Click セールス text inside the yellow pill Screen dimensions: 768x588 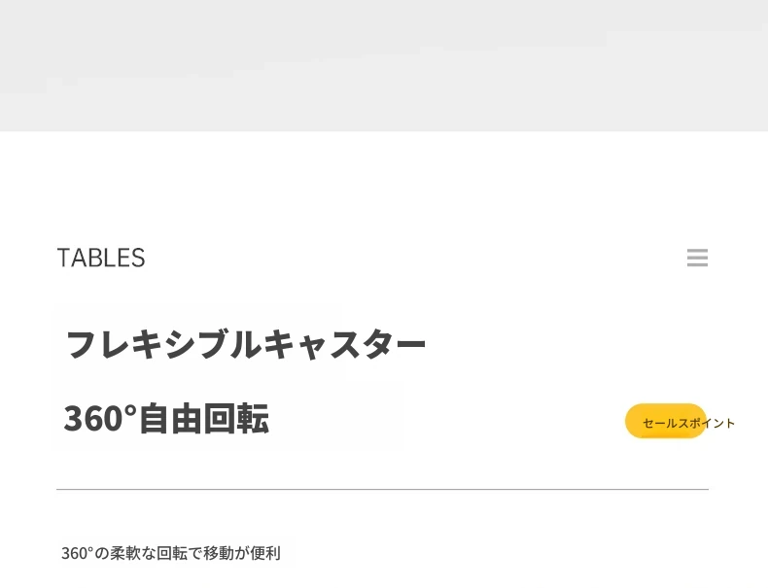click(665, 423)
